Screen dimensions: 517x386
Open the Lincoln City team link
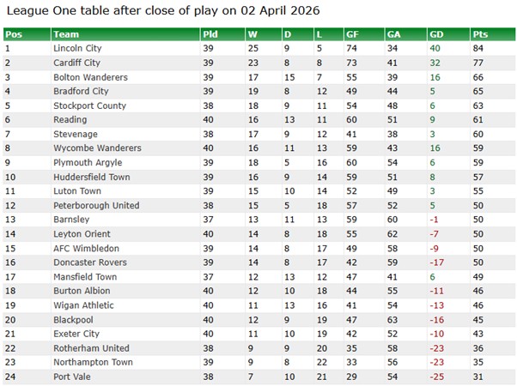coord(77,49)
